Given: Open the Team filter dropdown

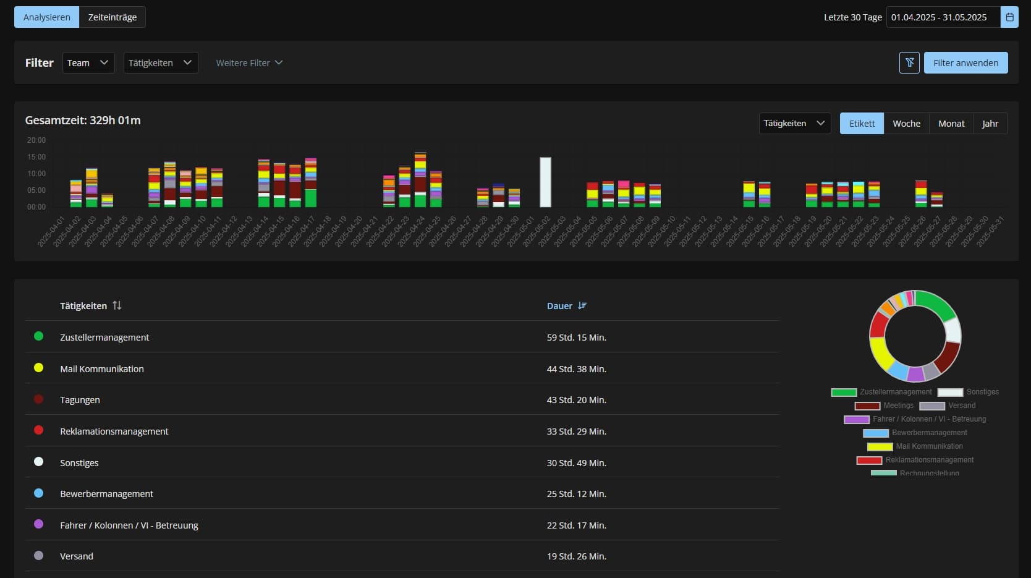Looking at the screenshot, I should (x=88, y=62).
